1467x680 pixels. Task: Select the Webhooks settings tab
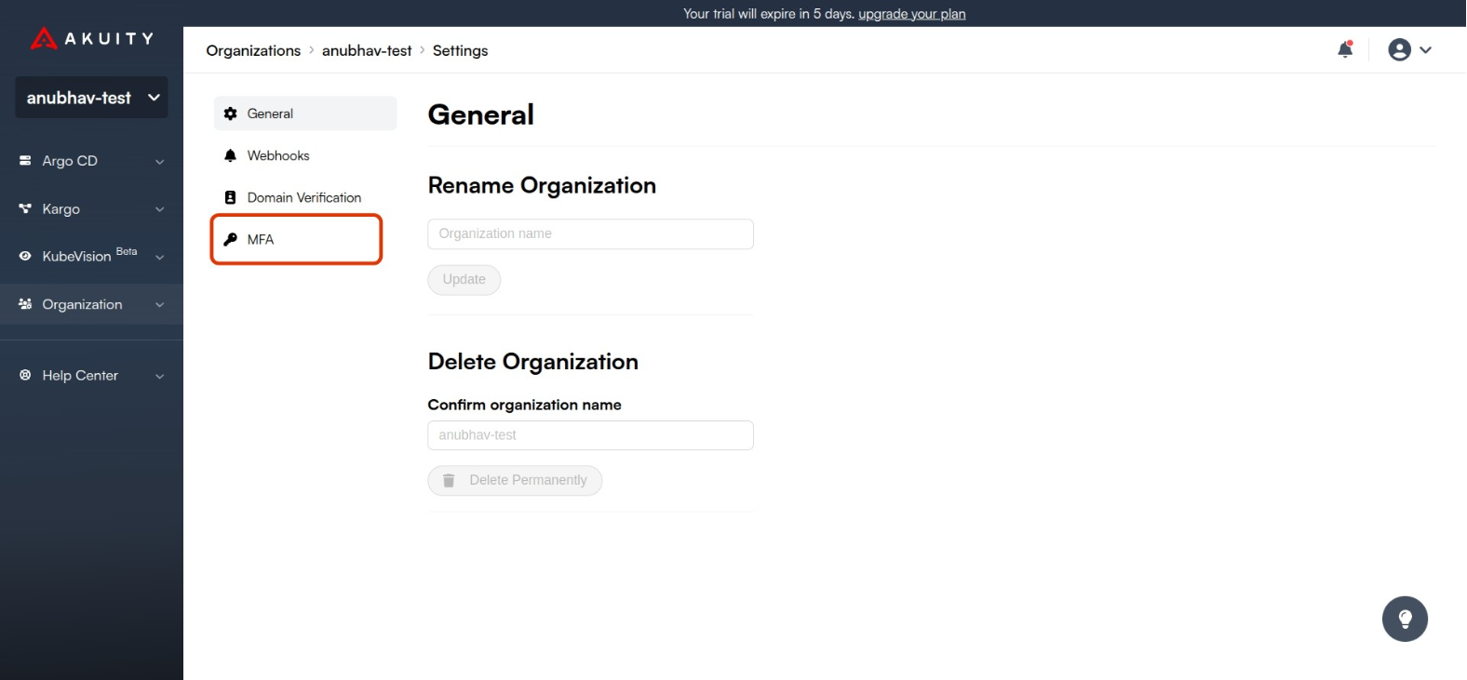[x=305, y=155]
